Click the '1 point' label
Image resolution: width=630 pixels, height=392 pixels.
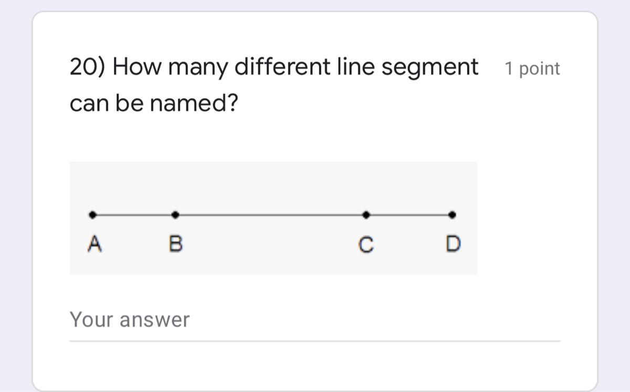coord(532,69)
